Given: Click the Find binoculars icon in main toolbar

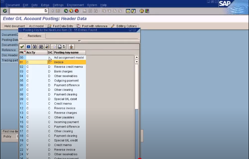Looking at the screenshot, I should pos(90,11).
